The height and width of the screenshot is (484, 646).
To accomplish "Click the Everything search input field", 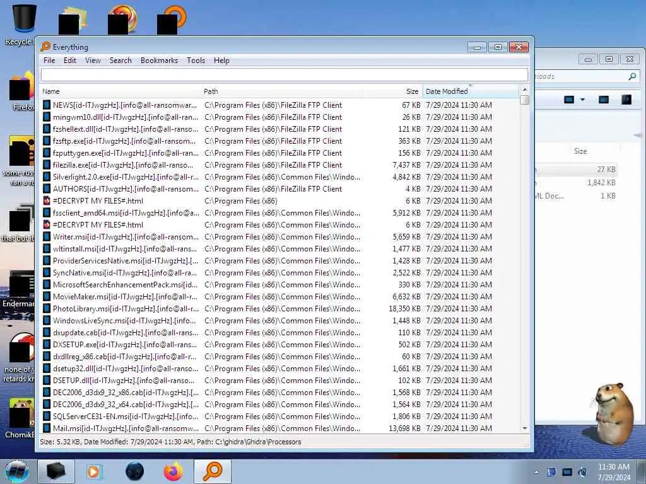I will (285, 75).
